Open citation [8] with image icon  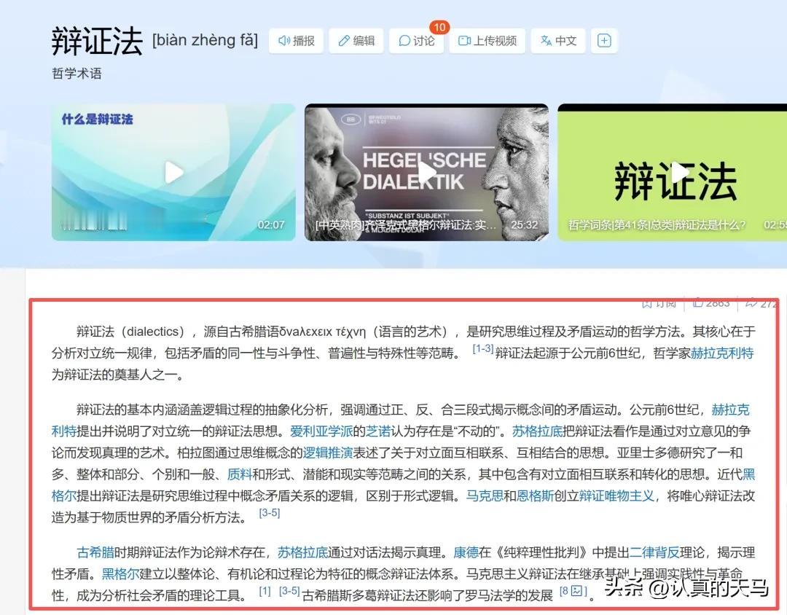573,592
